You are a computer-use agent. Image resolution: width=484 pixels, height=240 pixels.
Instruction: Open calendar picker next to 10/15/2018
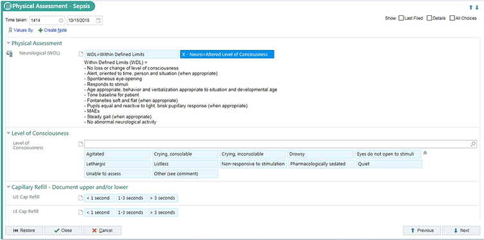coord(98,20)
